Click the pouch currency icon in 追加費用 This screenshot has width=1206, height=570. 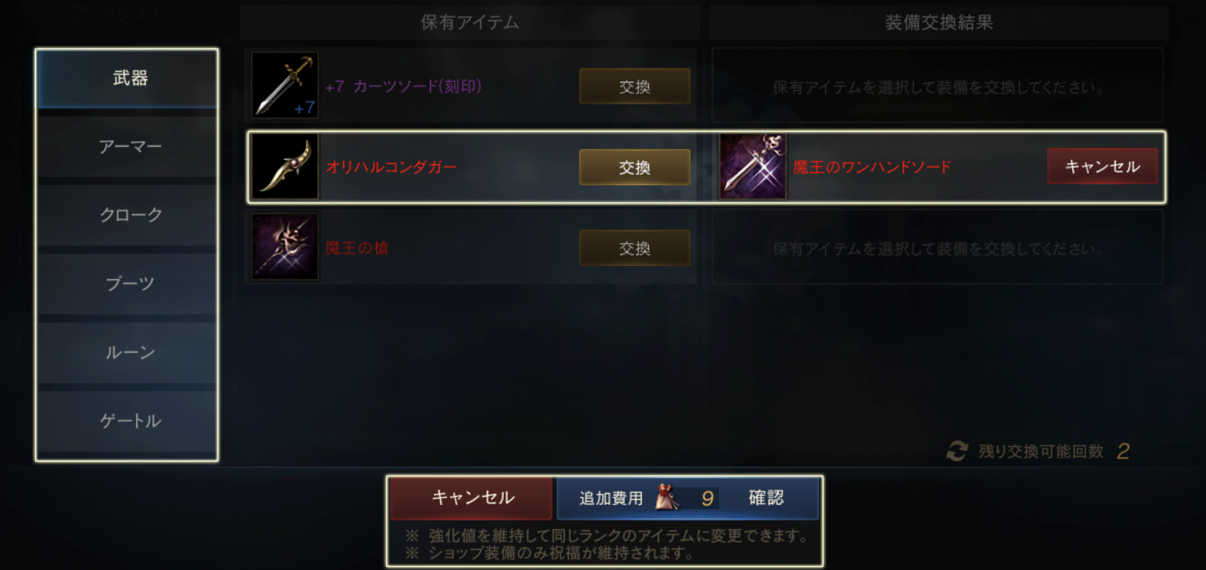tap(667, 498)
